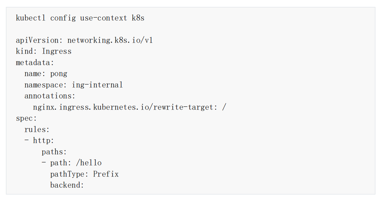381x197 pixels.
Task: Click the metadata: key
Action: click(35, 62)
